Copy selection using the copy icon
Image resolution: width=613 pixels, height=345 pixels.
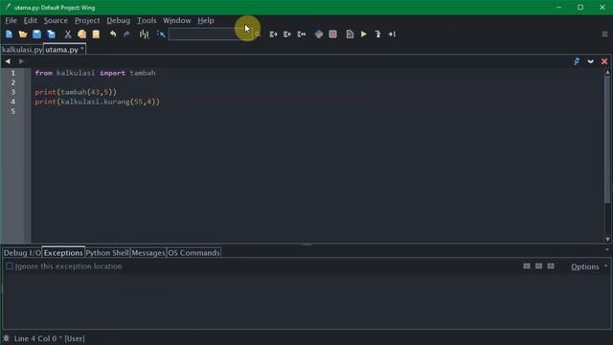click(x=81, y=34)
